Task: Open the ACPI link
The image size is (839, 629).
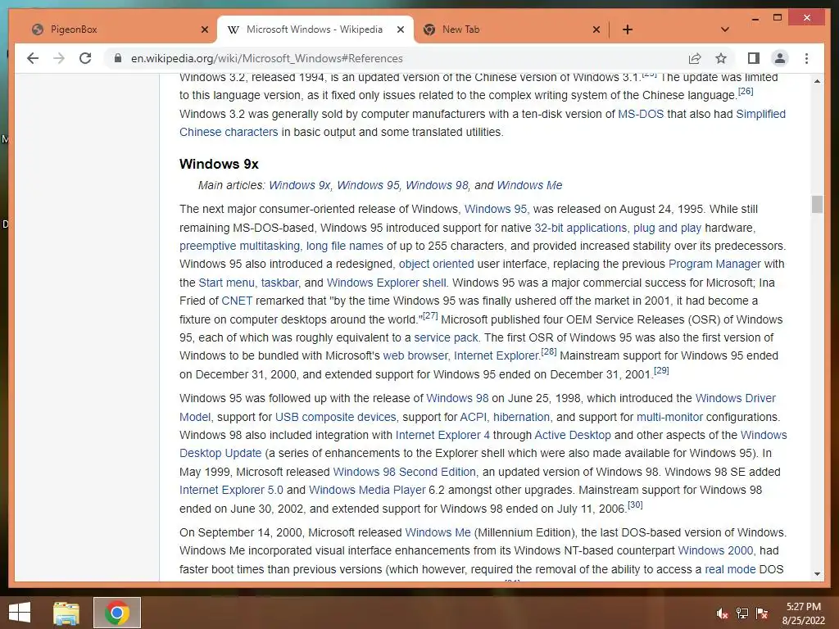Action: click(473, 417)
